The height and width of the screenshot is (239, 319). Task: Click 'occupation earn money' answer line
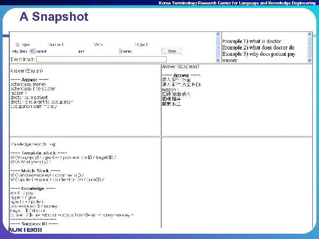coord(34,106)
